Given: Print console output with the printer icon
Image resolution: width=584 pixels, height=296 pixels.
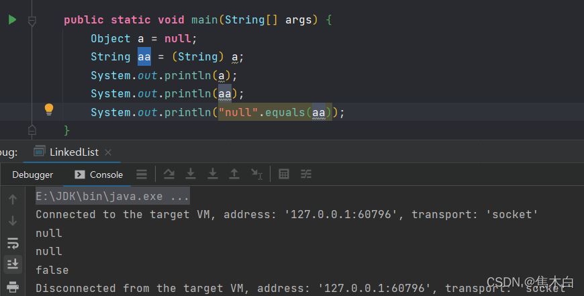Looking at the screenshot, I should [x=13, y=287].
